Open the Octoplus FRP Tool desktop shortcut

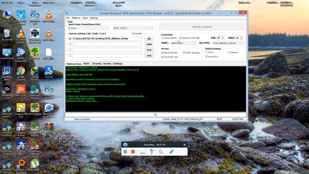click(x=21, y=111)
